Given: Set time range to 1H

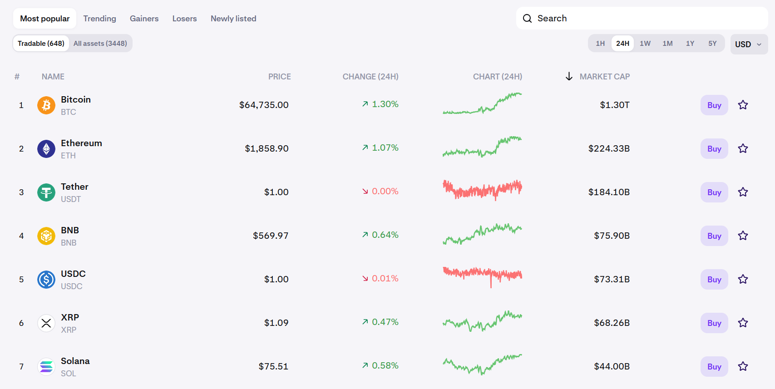Looking at the screenshot, I should (x=600, y=44).
